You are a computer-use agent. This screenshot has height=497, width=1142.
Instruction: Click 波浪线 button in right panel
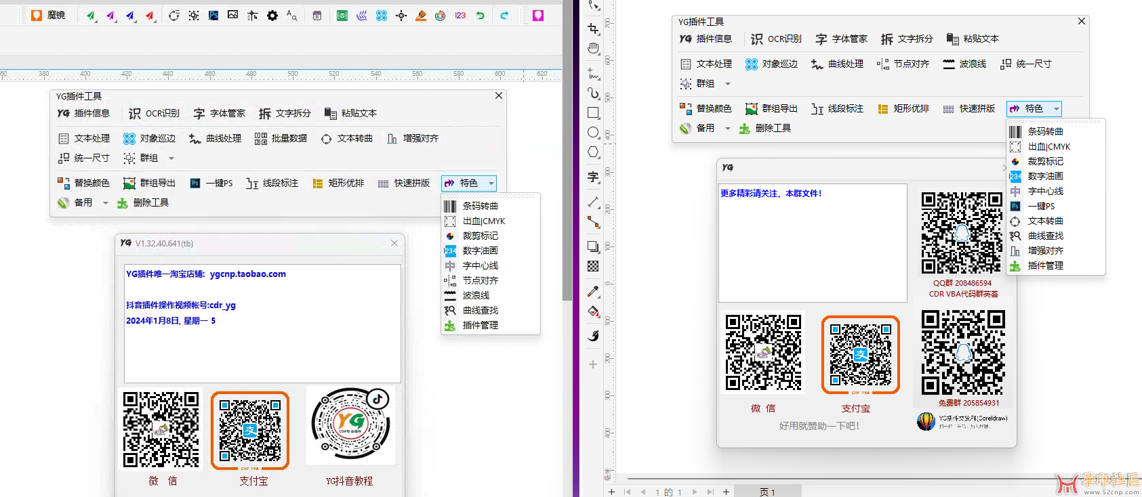pos(964,64)
